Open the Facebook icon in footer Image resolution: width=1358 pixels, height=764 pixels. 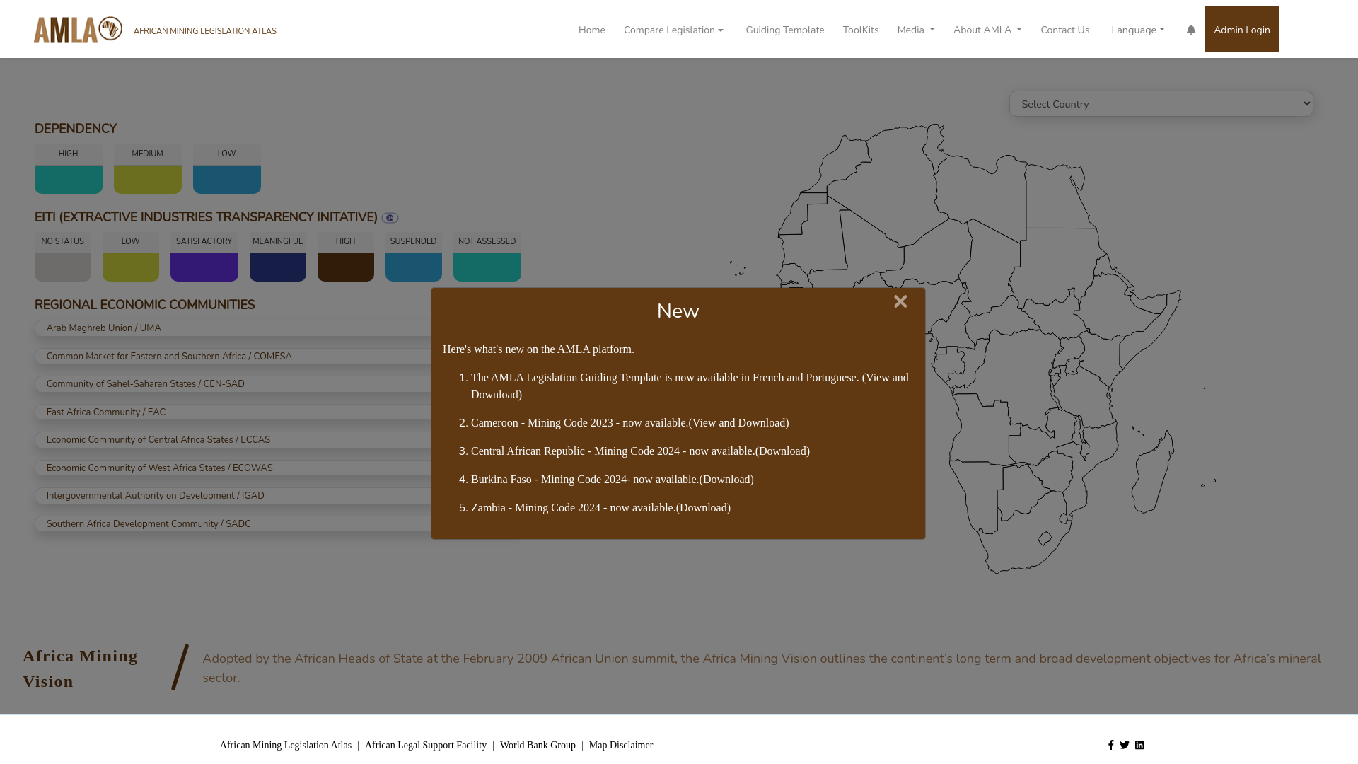click(x=1110, y=745)
